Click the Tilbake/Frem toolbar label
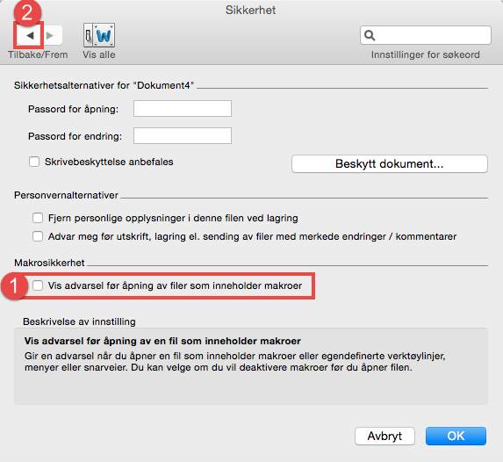The width and height of the screenshot is (503, 462). point(38,55)
